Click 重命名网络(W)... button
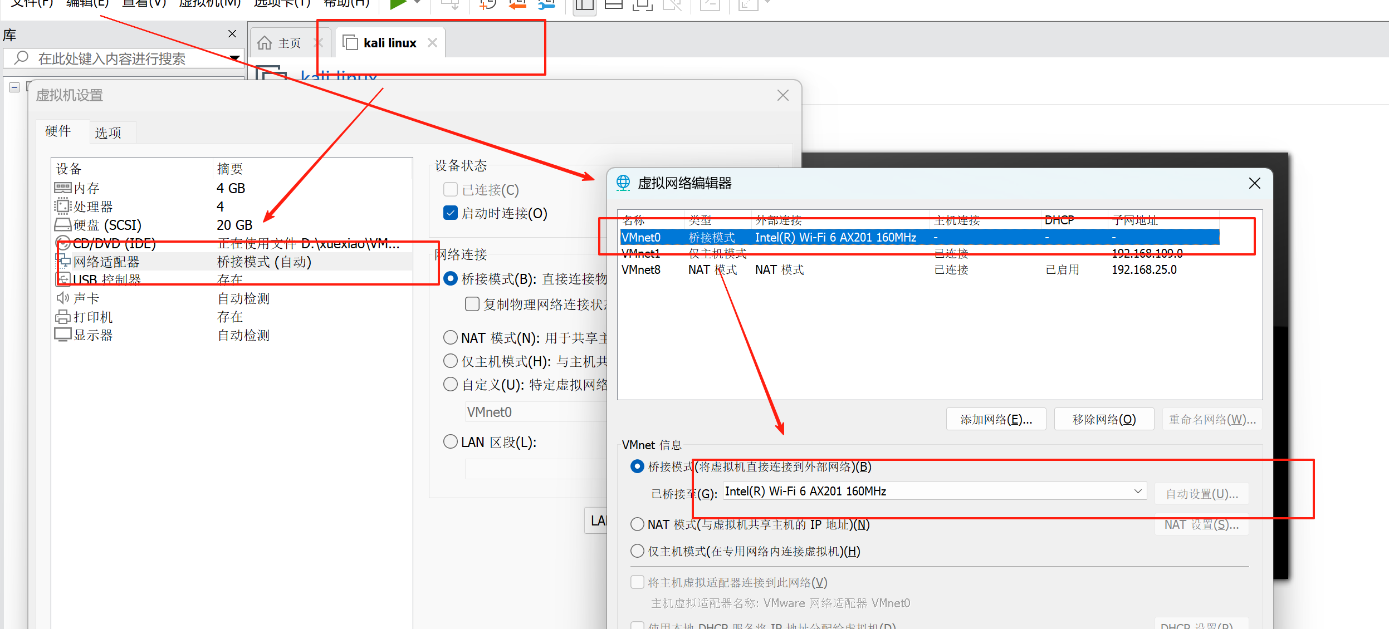This screenshot has height=629, width=1389. pyautogui.click(x=1212, y=419)
